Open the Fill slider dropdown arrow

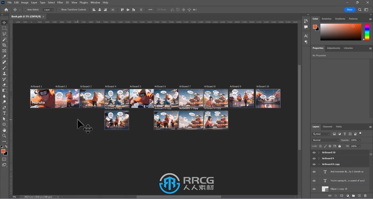359,146
